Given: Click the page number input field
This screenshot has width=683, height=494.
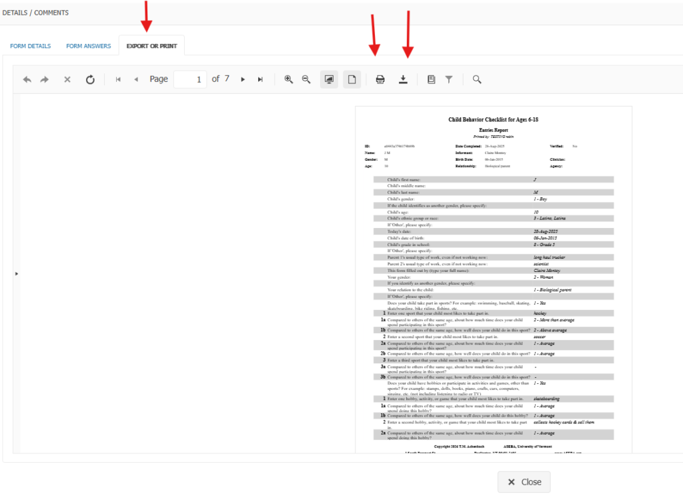Looking at the screenshot, I should (x=189, y=79).
